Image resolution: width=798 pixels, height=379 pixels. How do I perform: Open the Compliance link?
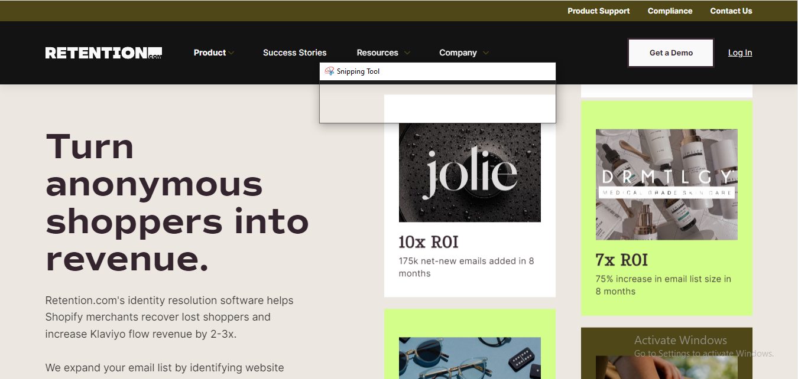tap(670, 11)
